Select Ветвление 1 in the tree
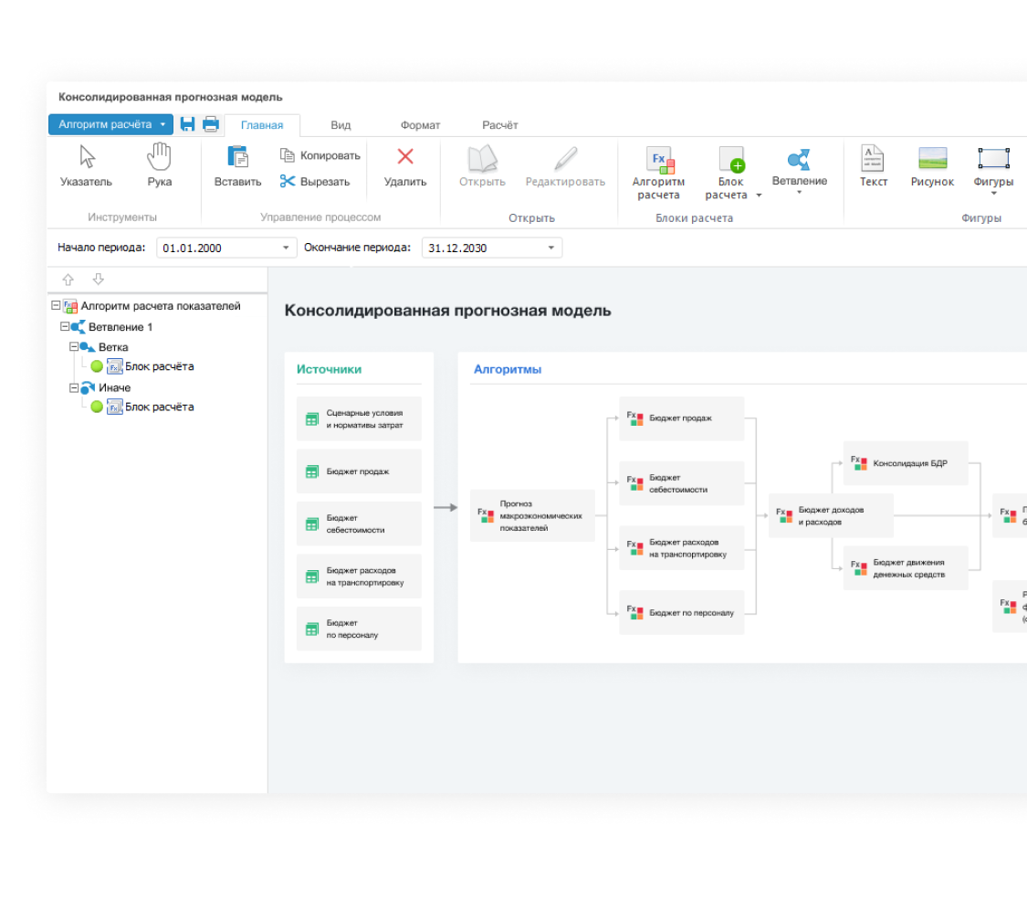 pyautogui.click(x=121, y=326)
